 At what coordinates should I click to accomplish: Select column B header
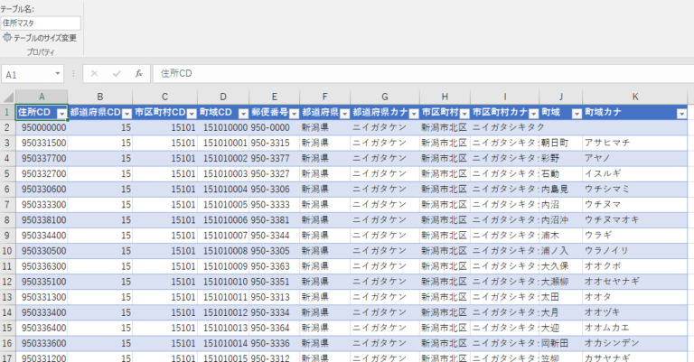click(100, 97)
